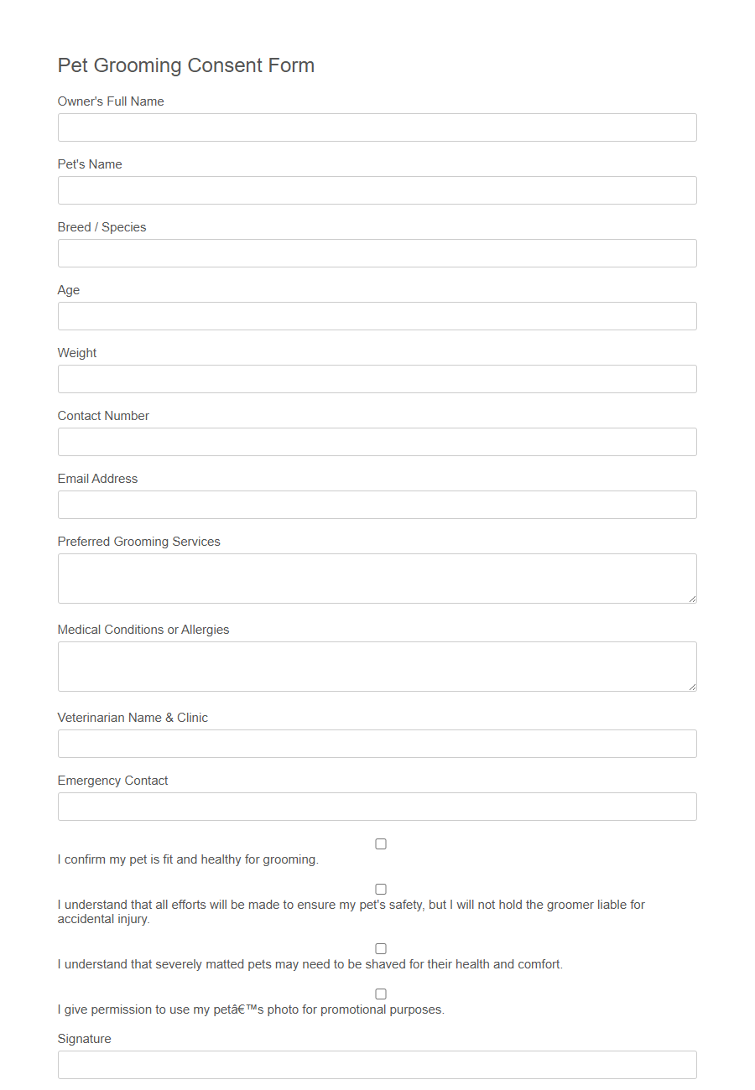Click the Owner's Full Name input field

pyautogui.click(x=377, y=127)
